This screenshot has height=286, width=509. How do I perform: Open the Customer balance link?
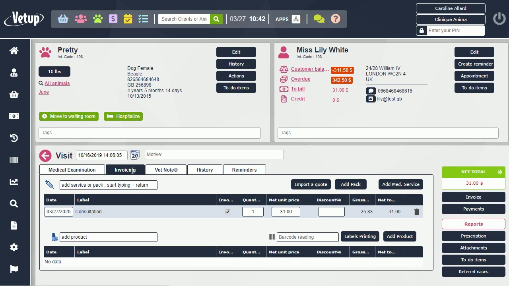click(x=310, y=69)
